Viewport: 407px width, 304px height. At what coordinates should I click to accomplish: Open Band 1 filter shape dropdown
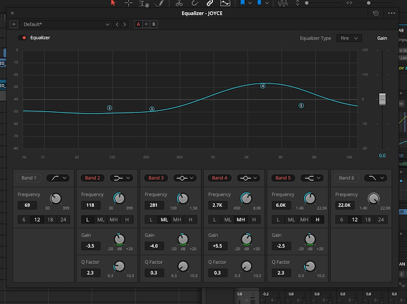58,178
